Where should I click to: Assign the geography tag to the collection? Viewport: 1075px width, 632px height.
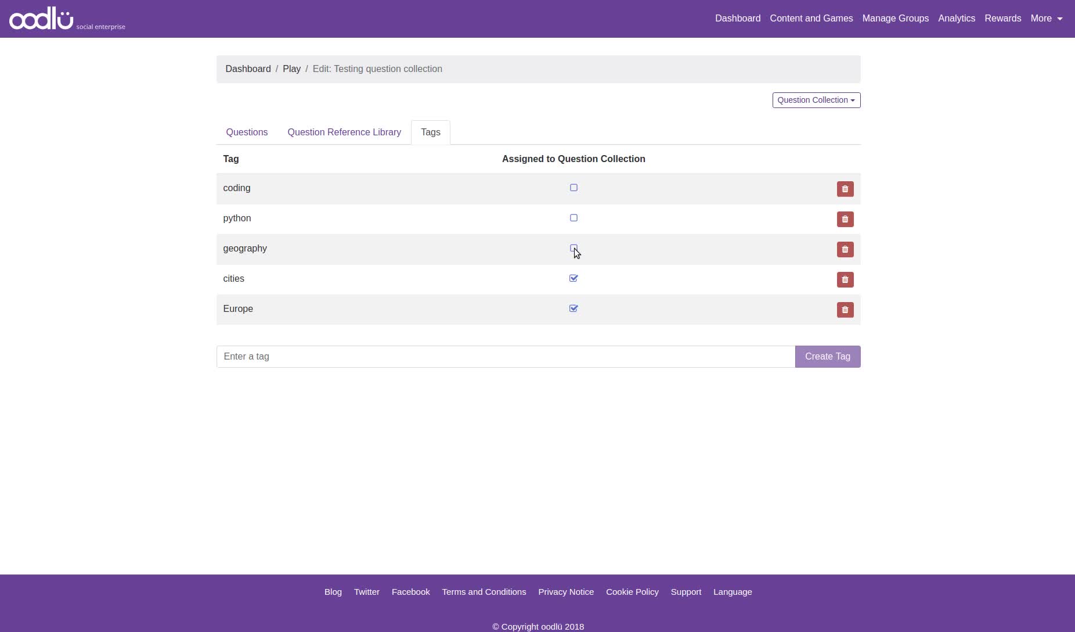(573, 248)
